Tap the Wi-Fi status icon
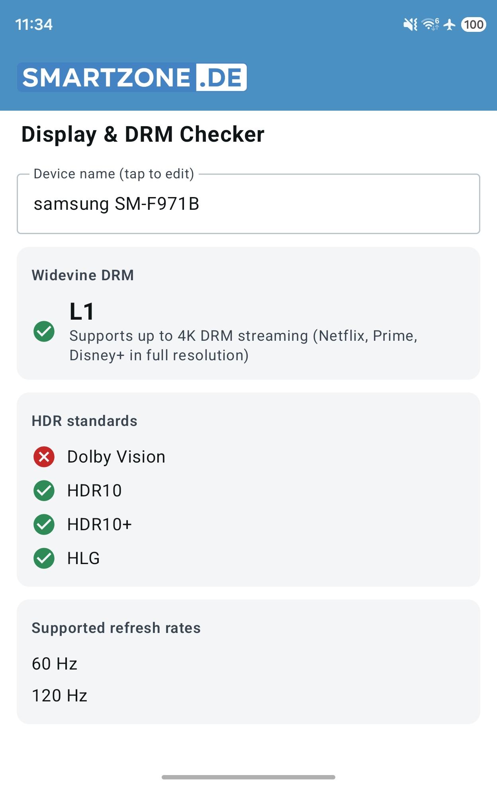The width and height of the screenshot is (497, 785). click(x=430, y=24)
